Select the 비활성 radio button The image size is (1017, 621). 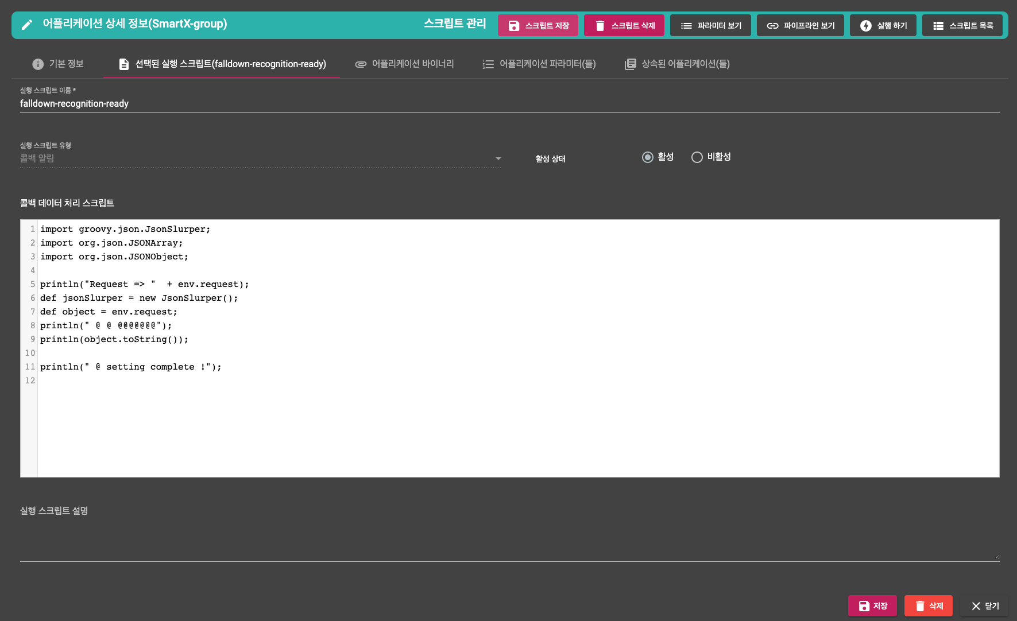(x=697, y=157)
